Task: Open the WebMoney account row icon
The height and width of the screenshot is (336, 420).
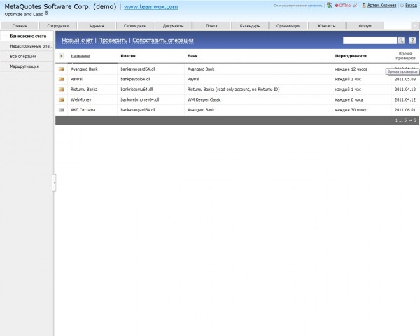Action: 62,99
